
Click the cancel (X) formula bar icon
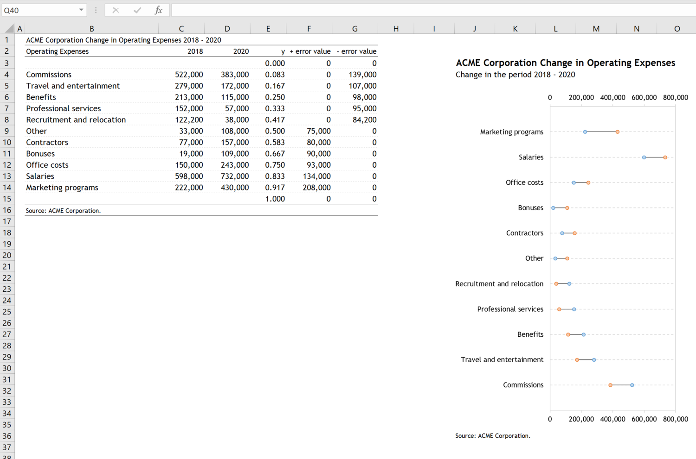(116, 10)
